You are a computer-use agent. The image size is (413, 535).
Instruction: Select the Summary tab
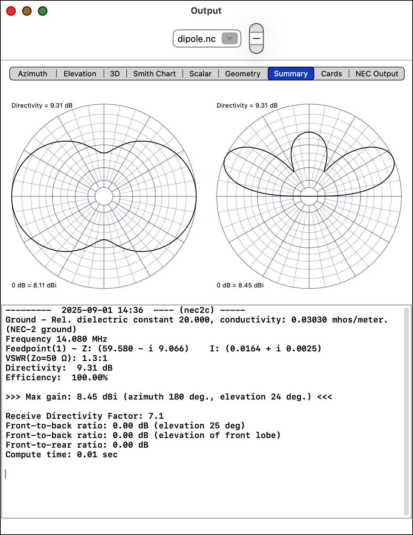coord(291,74)
